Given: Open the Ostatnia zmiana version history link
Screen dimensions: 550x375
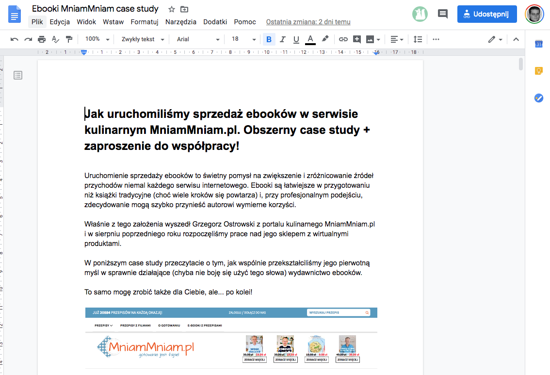Looking at the screenshot, I should click(308, 22).
